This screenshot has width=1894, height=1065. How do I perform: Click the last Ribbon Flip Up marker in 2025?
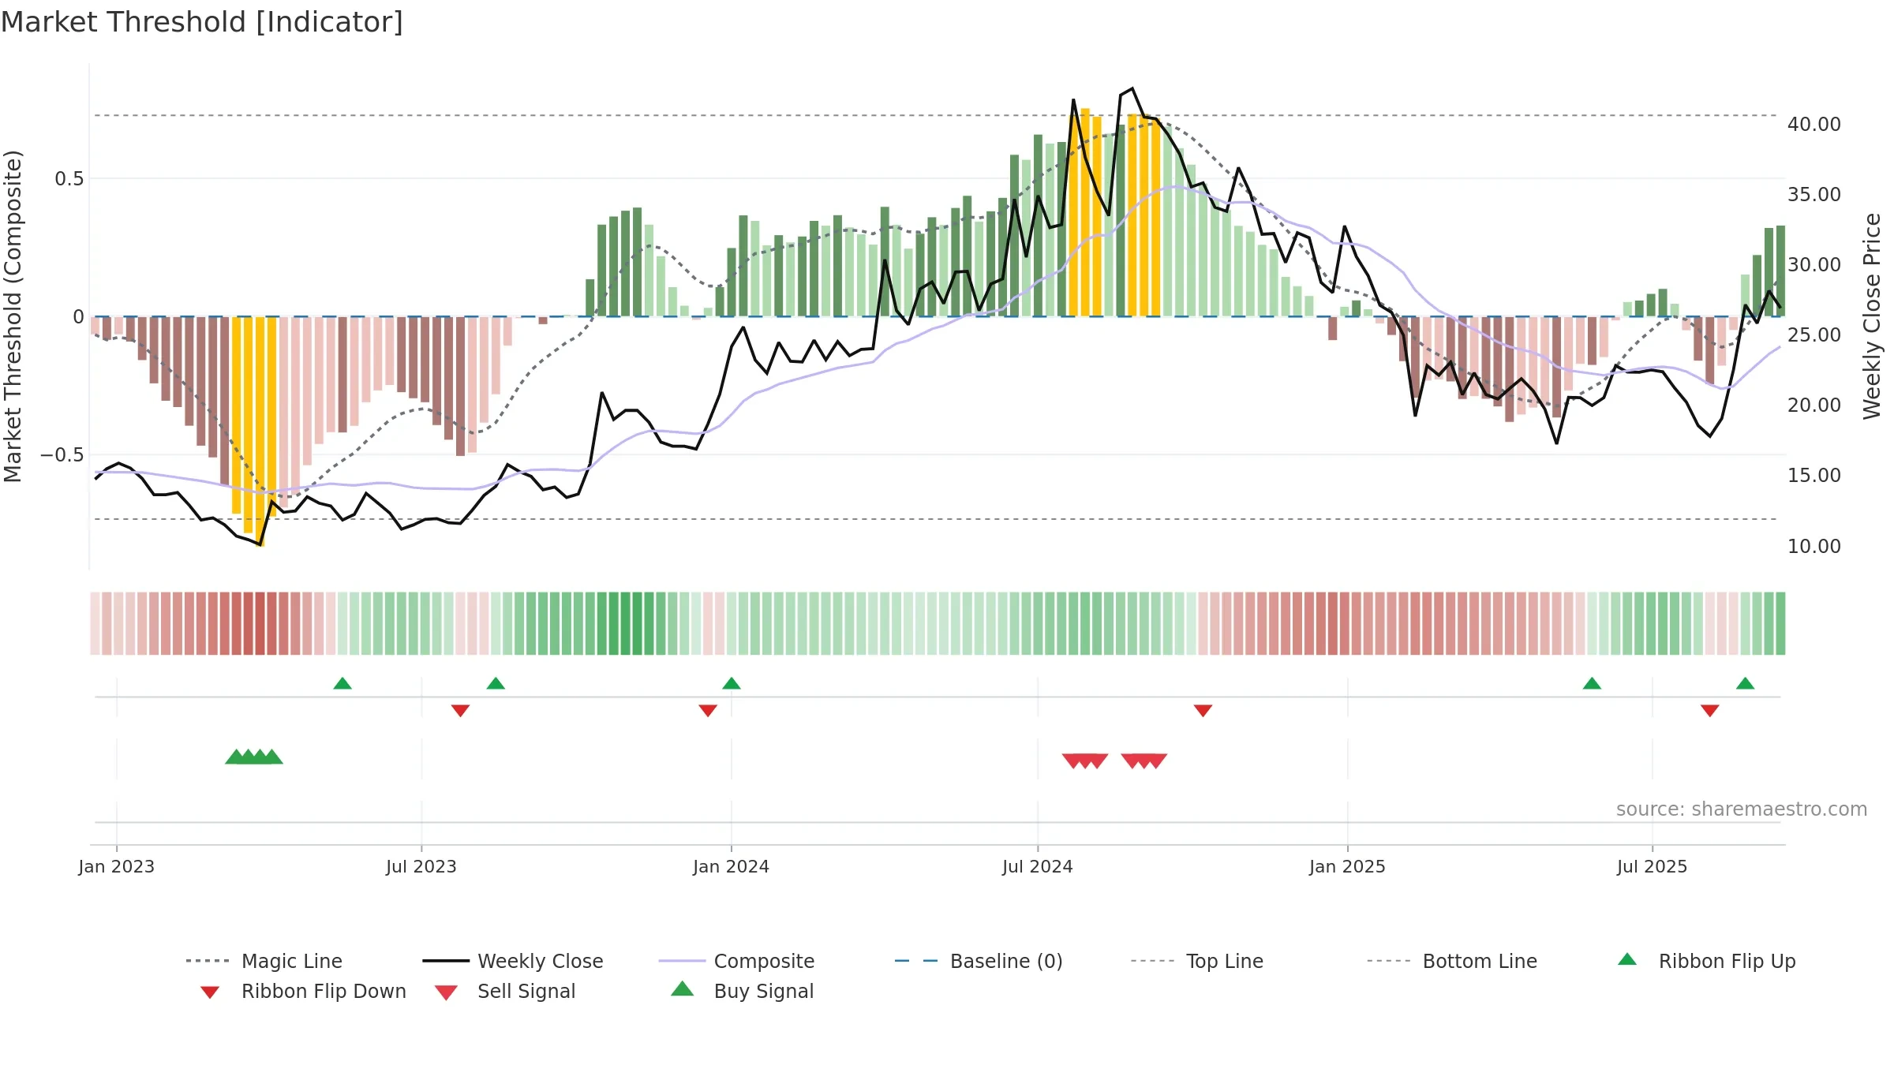click(1746, 683)
